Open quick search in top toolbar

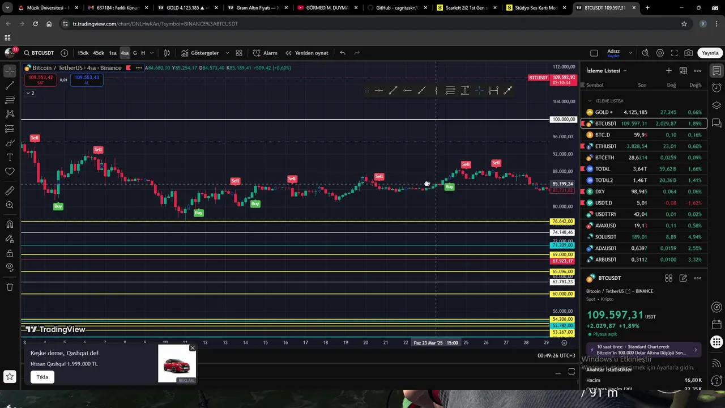645,53
